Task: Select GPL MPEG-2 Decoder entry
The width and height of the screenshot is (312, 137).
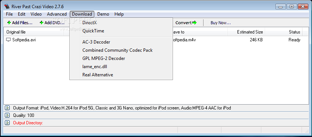Action: pyautogui.click(x=121, y=58)
